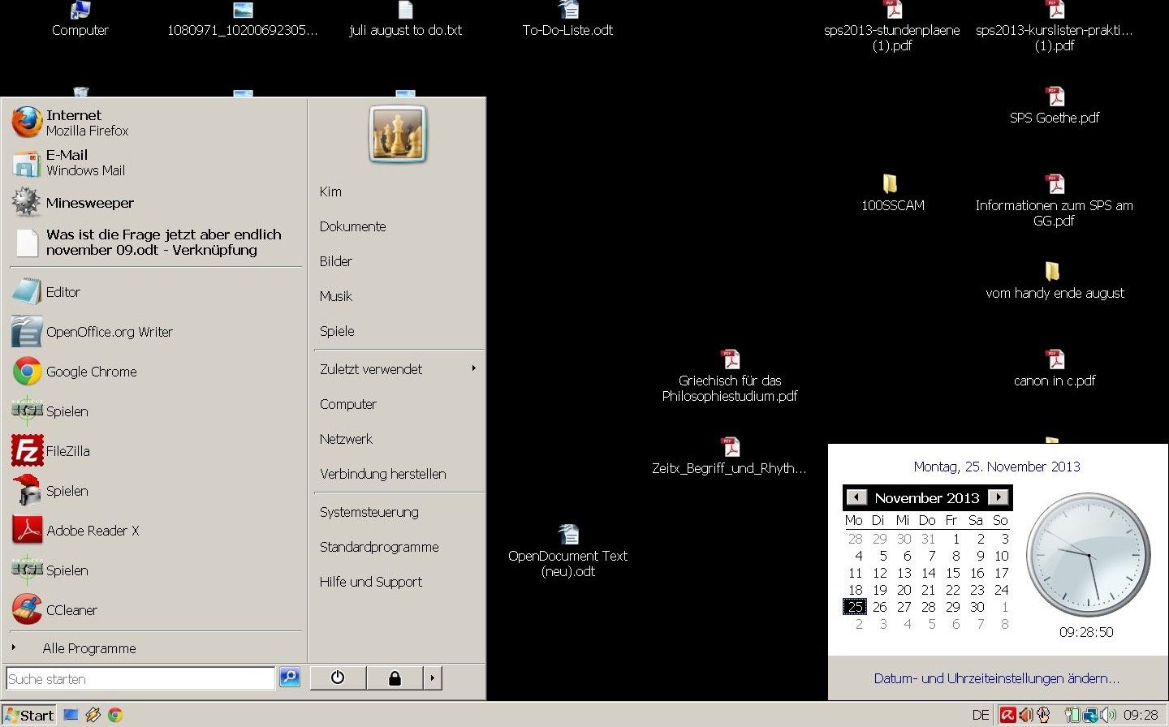Go to the previous month in the calendar
This screenshot has height=727, width=1169.
[x=856, y=497]
